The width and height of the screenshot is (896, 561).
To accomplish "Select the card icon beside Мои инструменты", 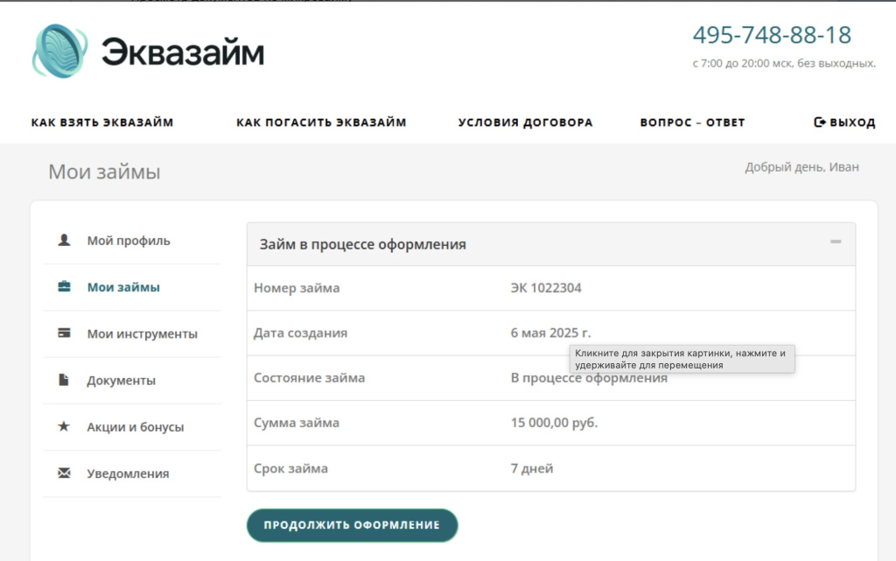I will [64, 333].
